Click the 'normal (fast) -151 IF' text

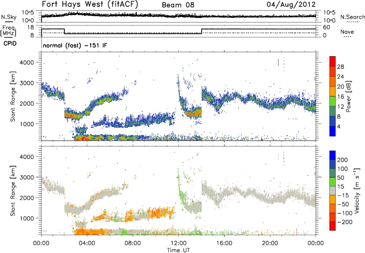(75, 45)
